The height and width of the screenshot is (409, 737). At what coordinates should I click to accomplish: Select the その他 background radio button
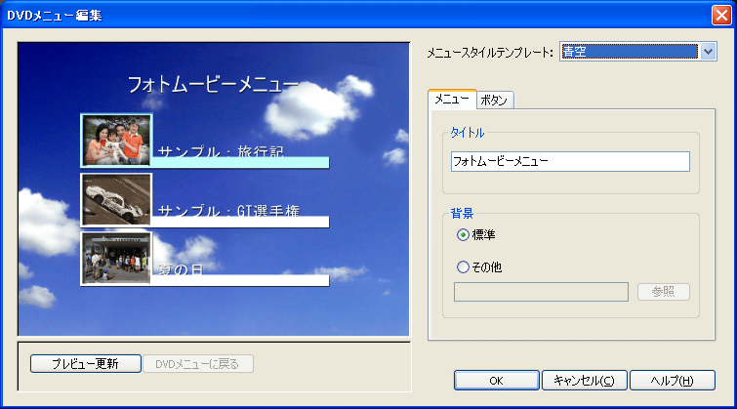pos(463,267)
